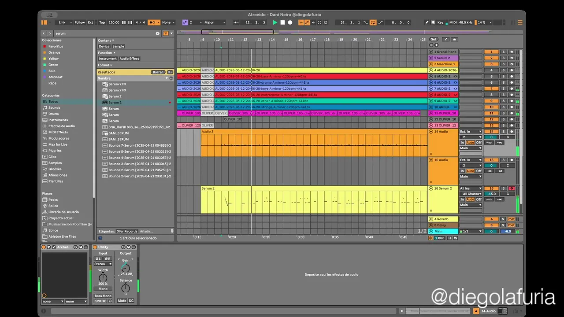Open the Main track 1/2 output dropdown
This screenshot has height=317, width=564.
[x=471, y=231]
